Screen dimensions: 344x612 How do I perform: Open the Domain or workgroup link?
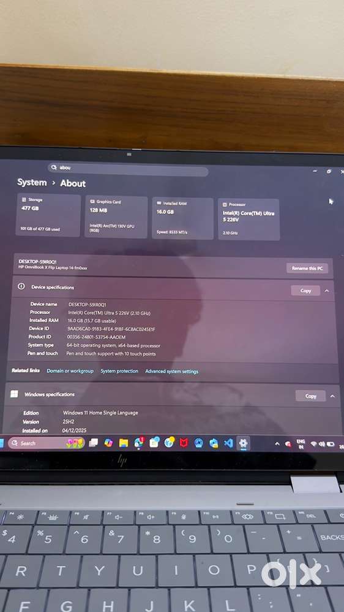(70, 371)
